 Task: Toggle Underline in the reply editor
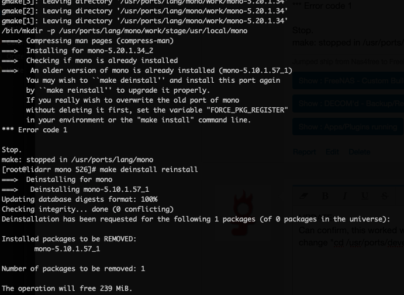pos(365,196)
